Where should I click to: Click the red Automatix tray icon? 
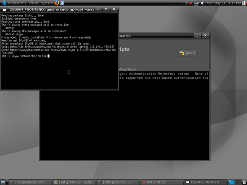click(190, 3)
